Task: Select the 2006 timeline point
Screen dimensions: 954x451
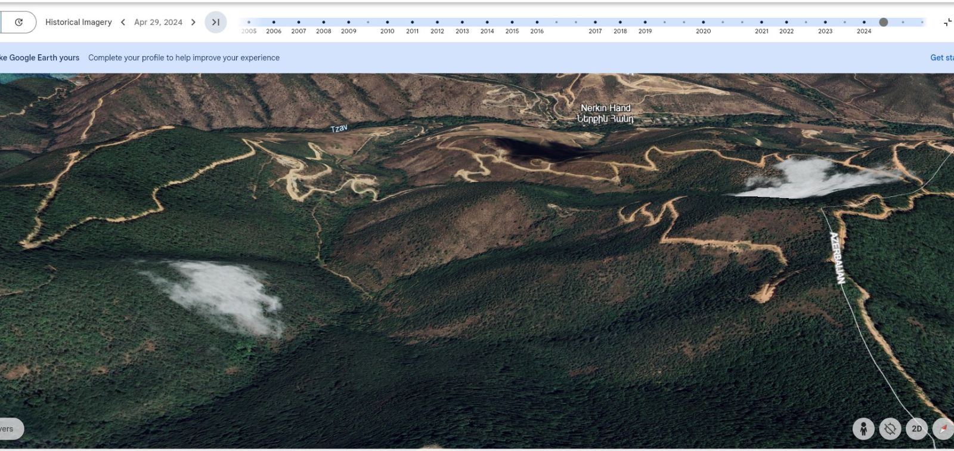Action: [274, 23]
